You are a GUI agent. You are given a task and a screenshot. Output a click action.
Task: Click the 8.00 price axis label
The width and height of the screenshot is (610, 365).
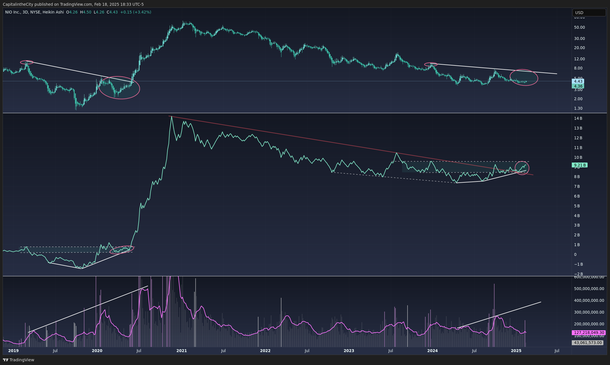point(578,68)
